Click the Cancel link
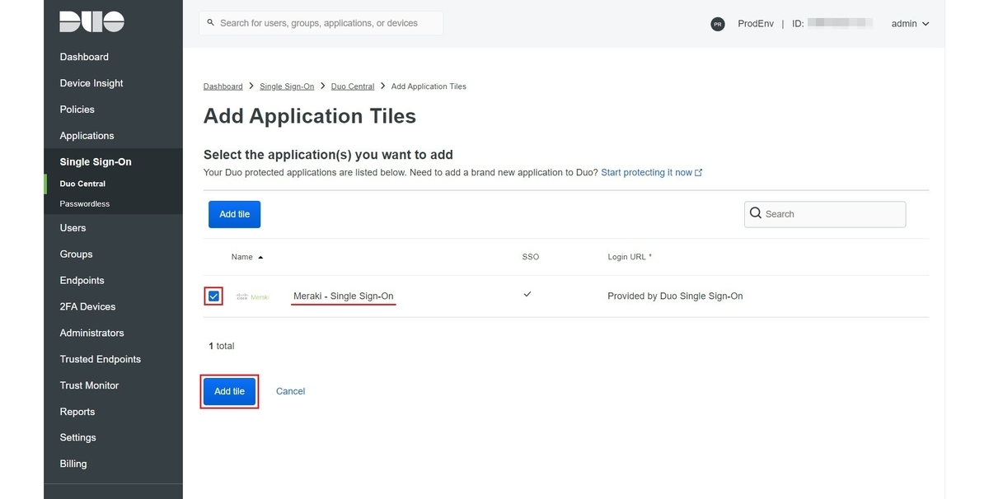 click(290, 391)
